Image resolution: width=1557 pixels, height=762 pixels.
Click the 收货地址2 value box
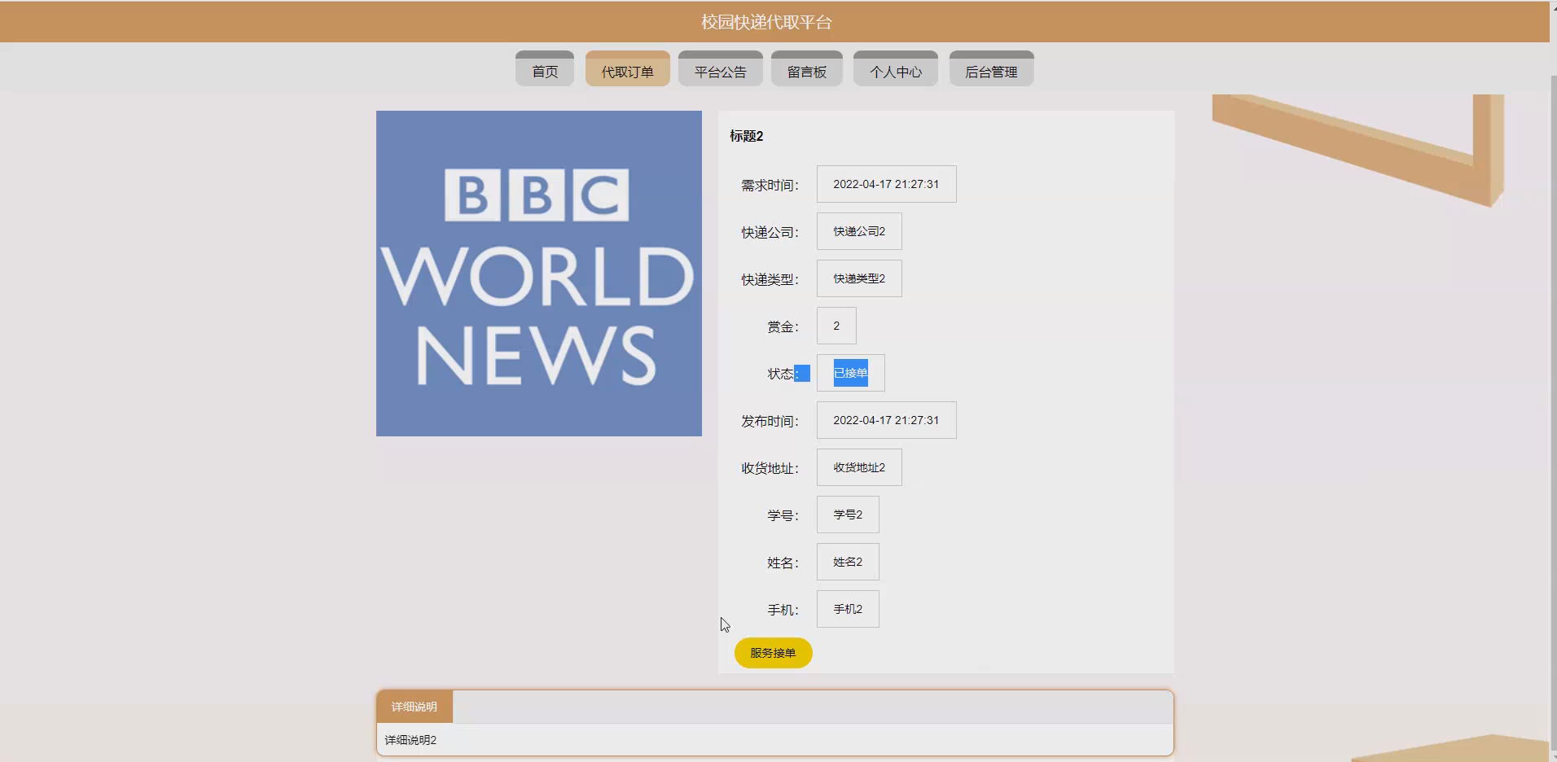point(859,467)
